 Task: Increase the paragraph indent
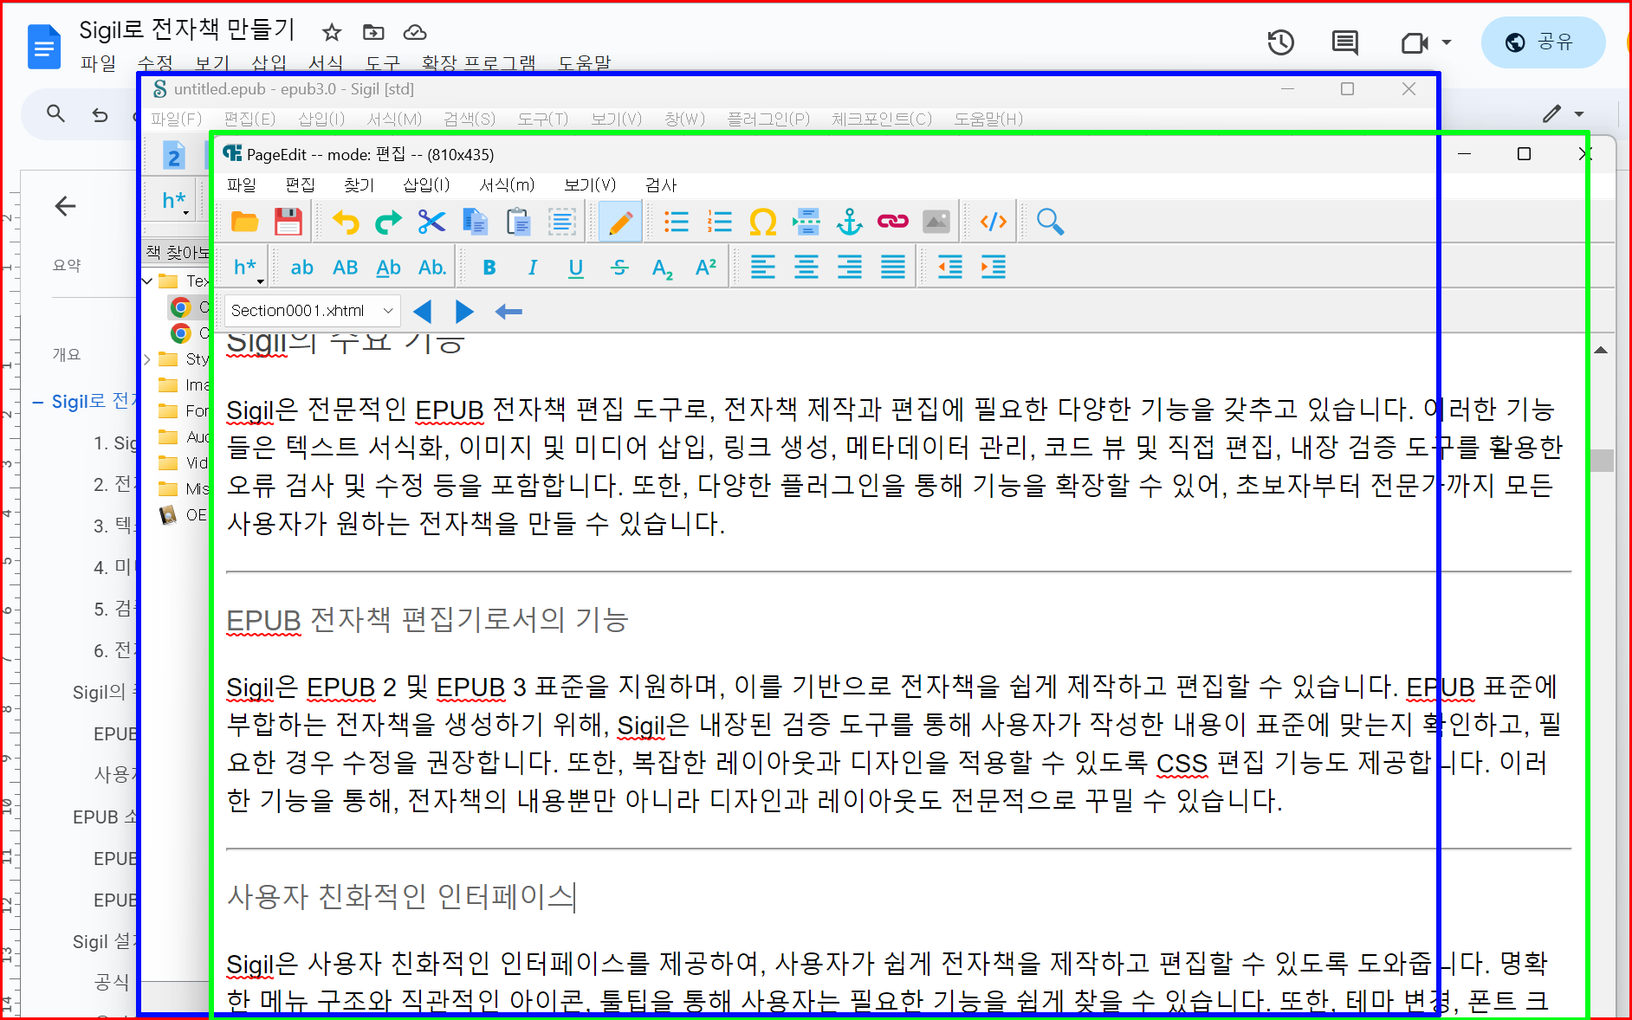click(994, 268)
